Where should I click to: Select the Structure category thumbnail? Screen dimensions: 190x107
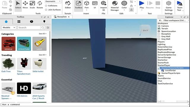point(24,44)
